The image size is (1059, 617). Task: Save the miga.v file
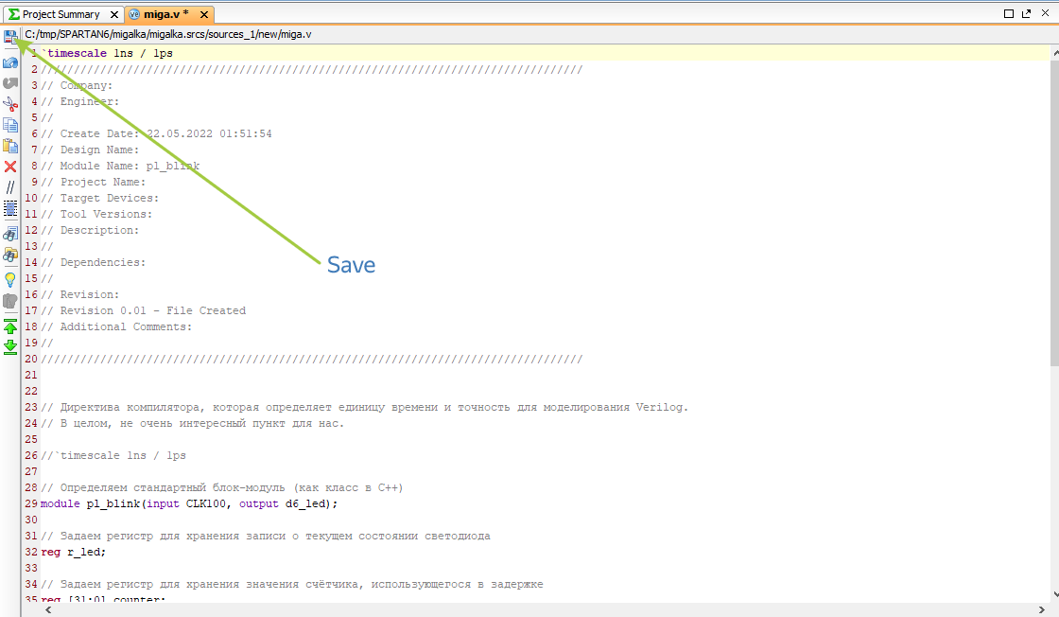click(10, 37)
